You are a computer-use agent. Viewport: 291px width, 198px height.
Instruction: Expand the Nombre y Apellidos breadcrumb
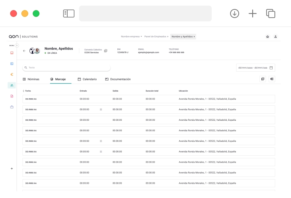(x=183, y=37)
